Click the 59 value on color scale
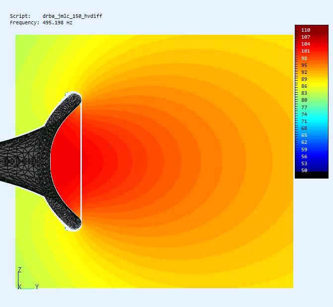Image resolution: width=333 pixels, height=307 pixels. 304,149
